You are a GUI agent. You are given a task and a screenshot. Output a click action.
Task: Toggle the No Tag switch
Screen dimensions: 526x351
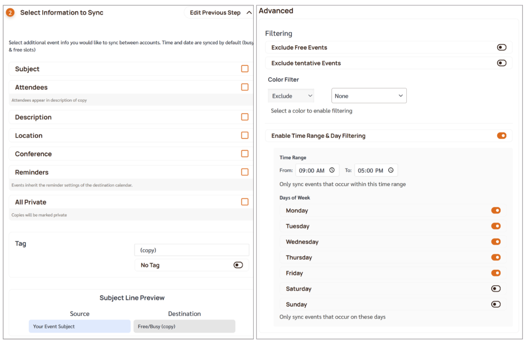[x=238, y=265]
